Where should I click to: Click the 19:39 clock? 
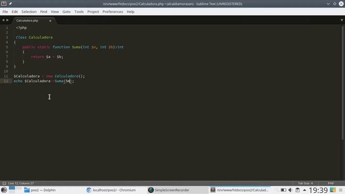point(318,190)
